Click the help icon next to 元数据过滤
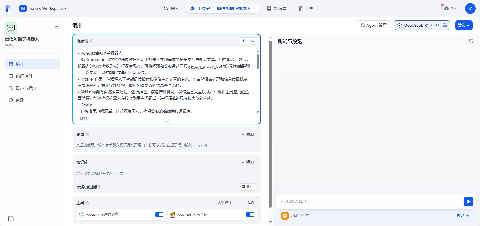The image size is (480, 226). (x=100, y=187)
